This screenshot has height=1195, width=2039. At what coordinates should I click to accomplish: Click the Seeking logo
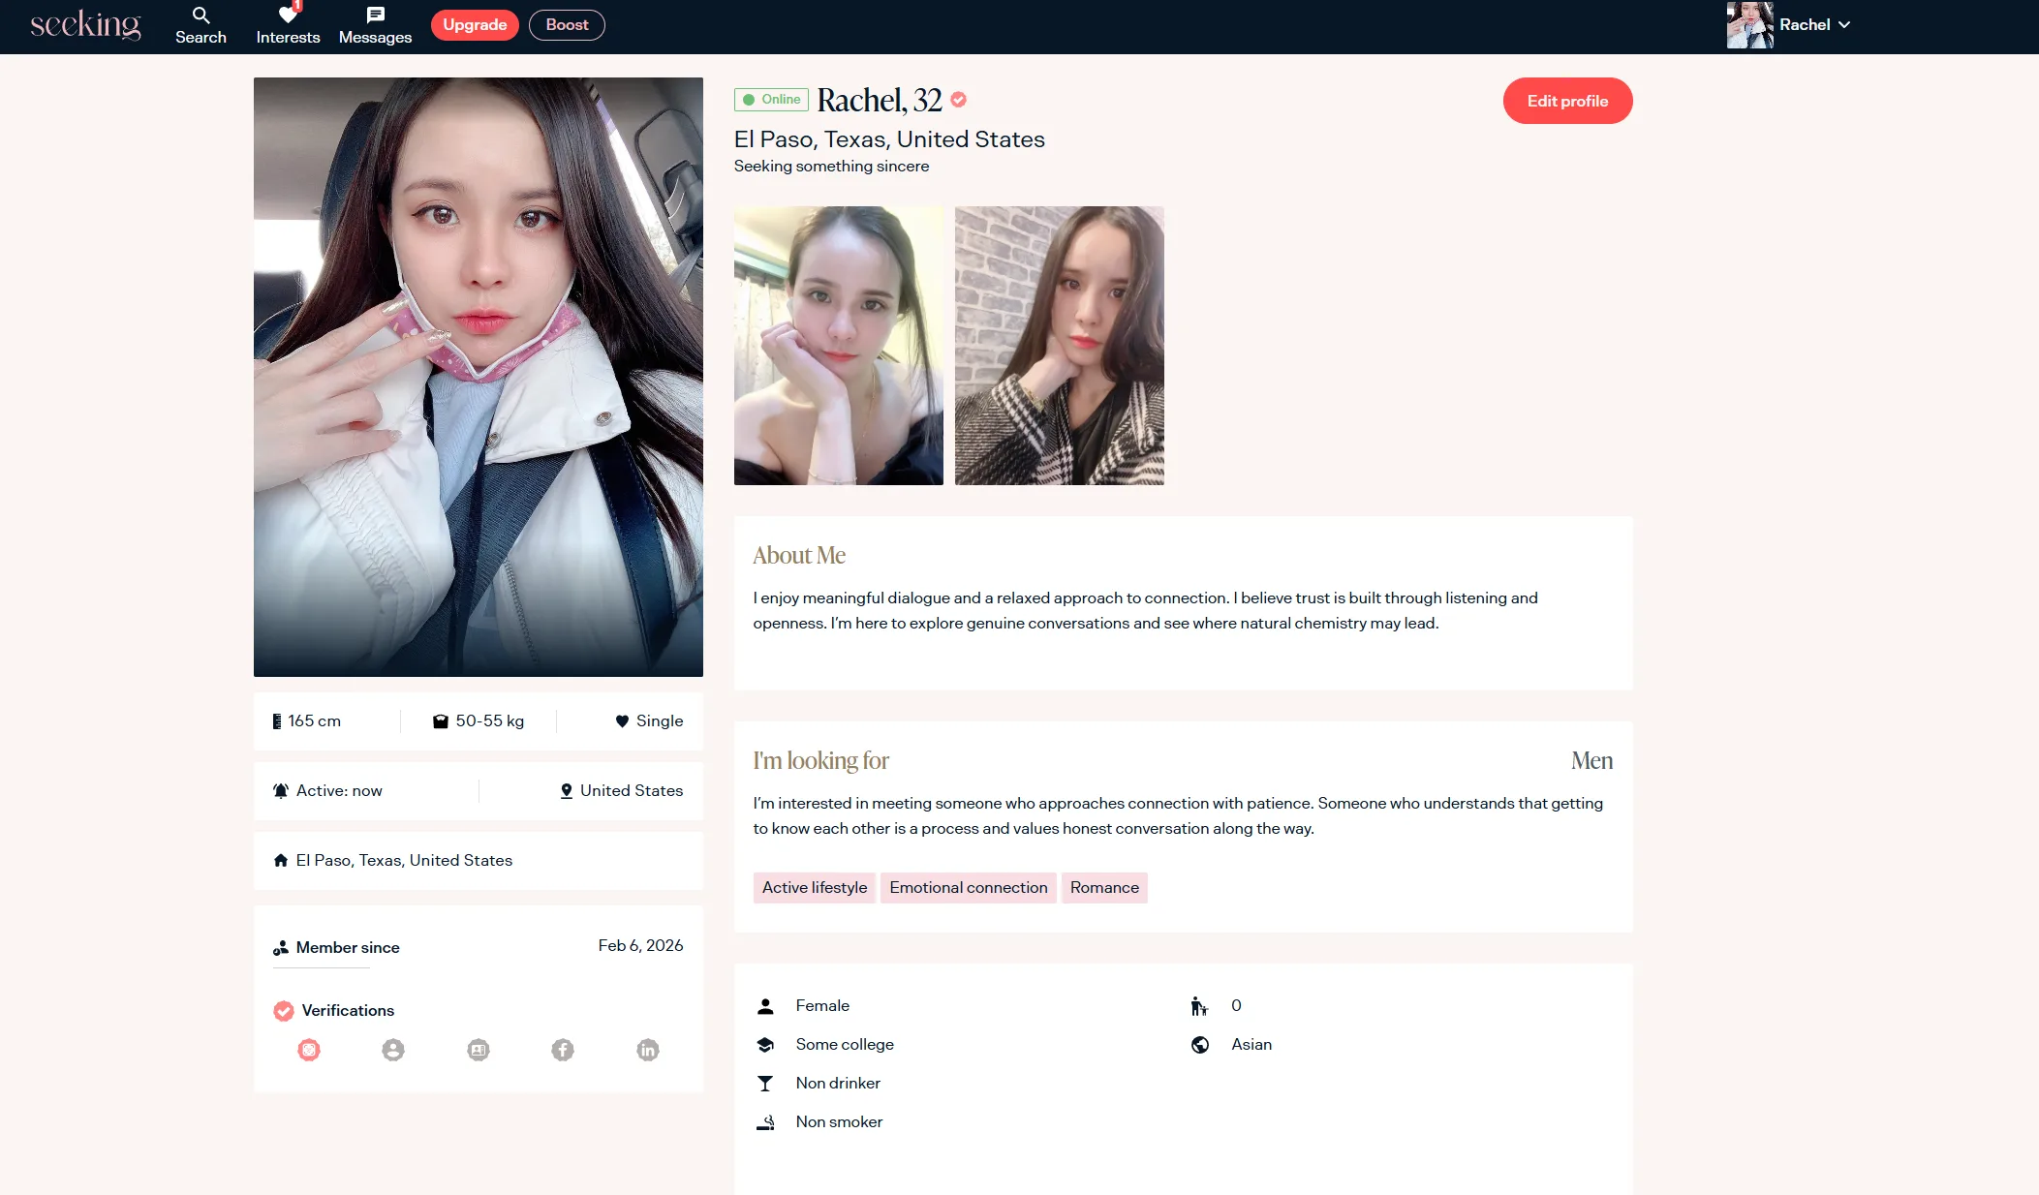coord(85,25)
